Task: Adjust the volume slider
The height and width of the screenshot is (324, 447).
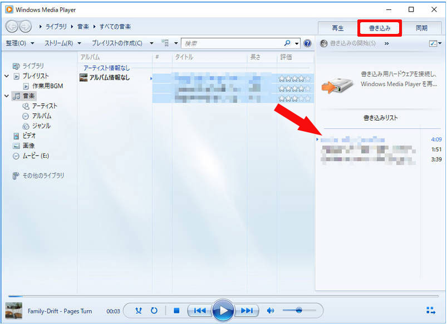Action: tap(299, 310)
